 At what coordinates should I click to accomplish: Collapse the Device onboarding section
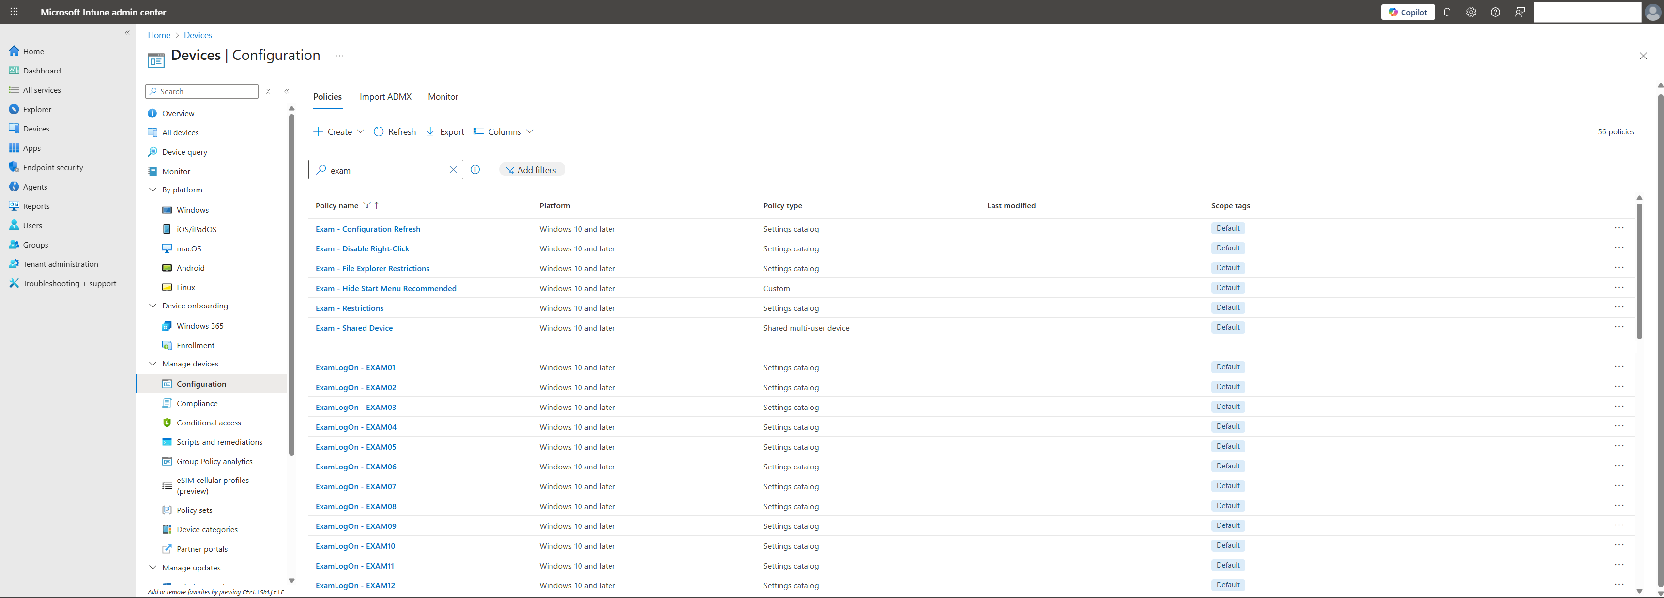pyautogui.click(x=153, y=306)
